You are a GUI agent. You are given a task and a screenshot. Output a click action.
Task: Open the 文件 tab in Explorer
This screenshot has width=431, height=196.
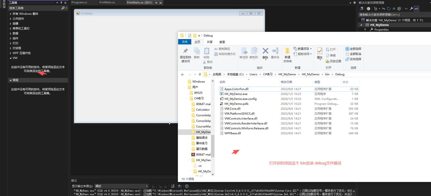click(x=185, y=42)
